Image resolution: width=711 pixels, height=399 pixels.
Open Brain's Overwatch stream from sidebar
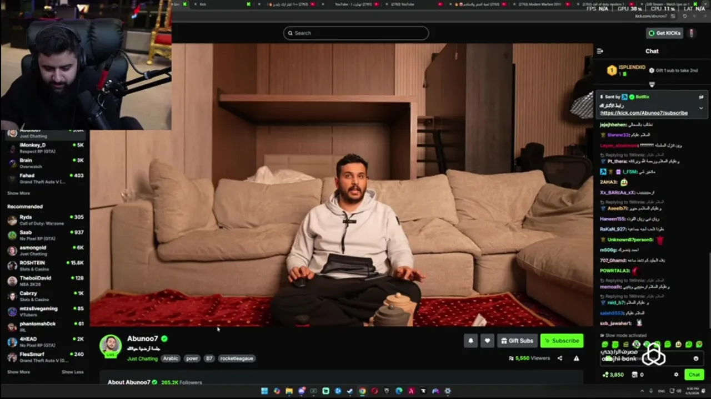[x=44, y=163]
